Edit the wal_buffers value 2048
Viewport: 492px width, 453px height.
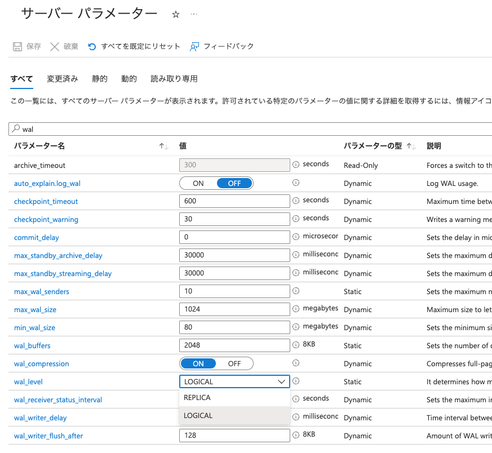[234, 345]
